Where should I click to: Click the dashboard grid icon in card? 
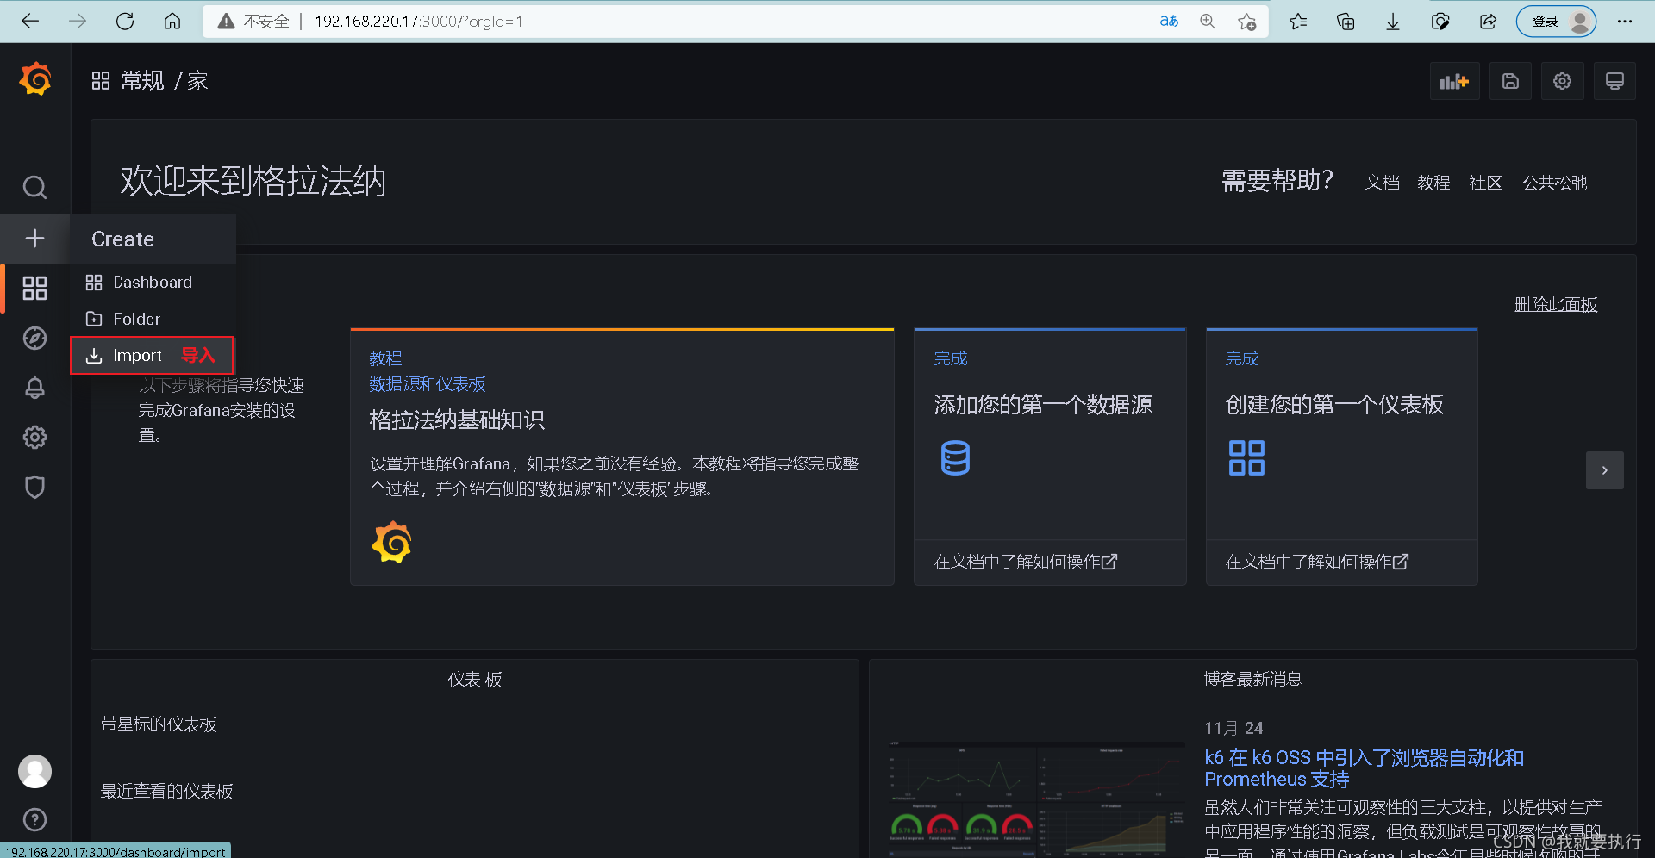point(1246,457)
